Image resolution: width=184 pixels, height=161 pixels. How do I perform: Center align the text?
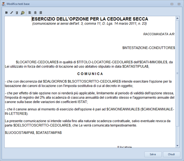tap(35, 13)
